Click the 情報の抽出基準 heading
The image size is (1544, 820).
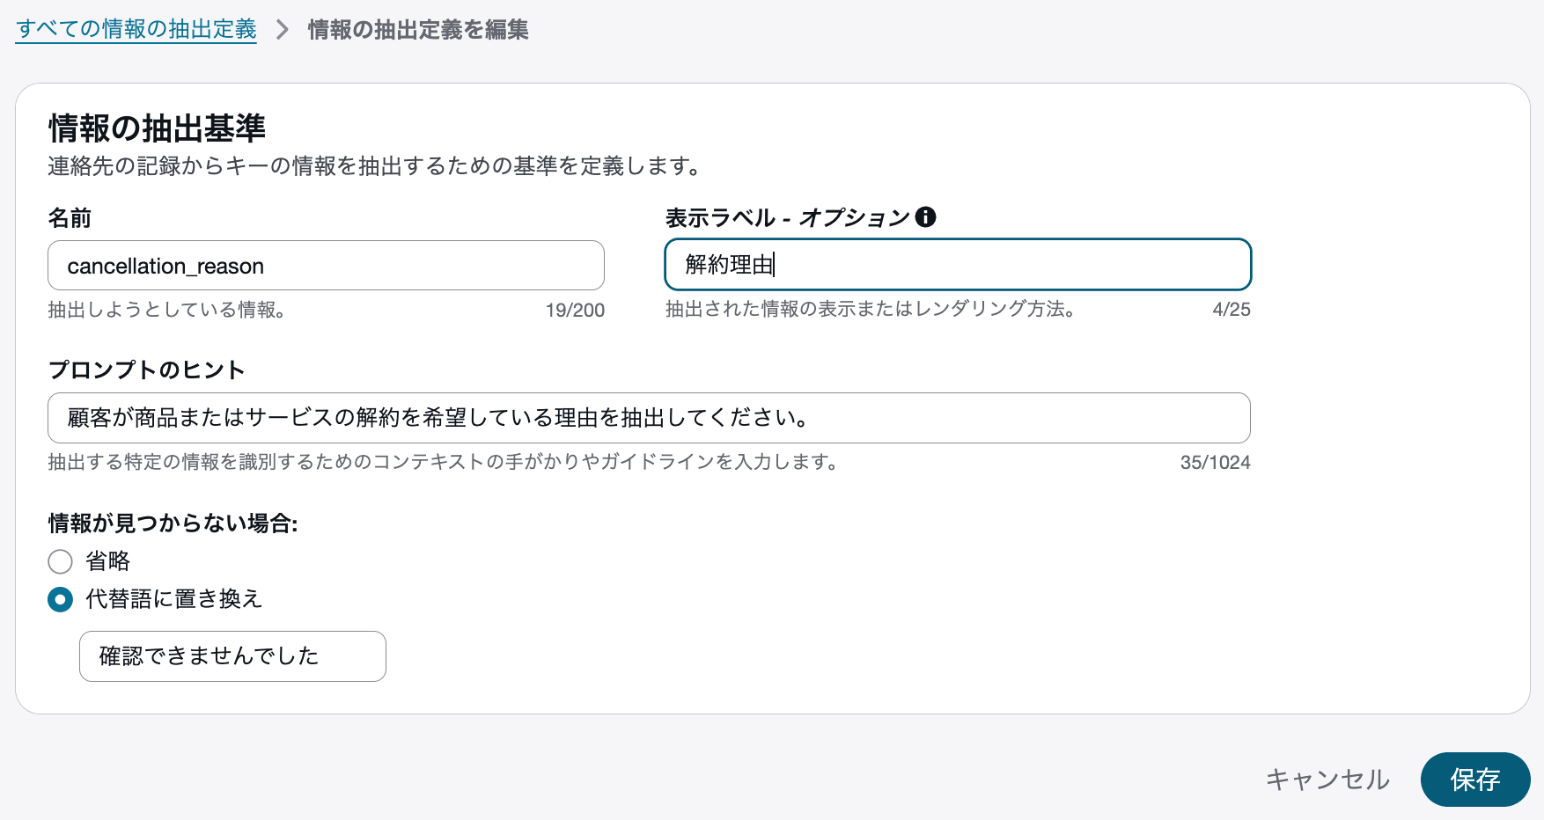pos(157,128)
